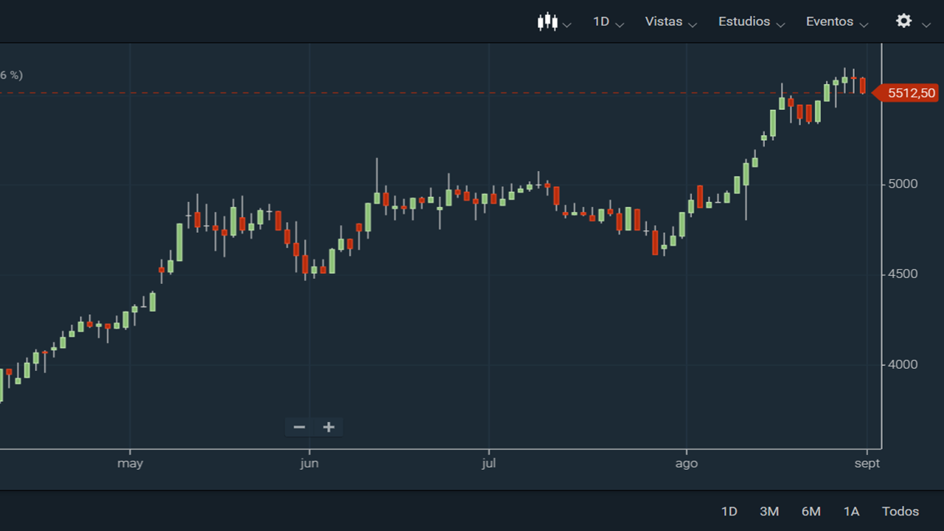
Task: Open the Estudios menu
Action: tap(744, 22)
